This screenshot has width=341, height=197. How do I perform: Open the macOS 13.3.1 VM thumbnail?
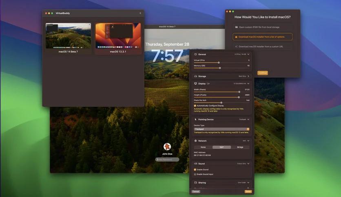click(118, 36)
